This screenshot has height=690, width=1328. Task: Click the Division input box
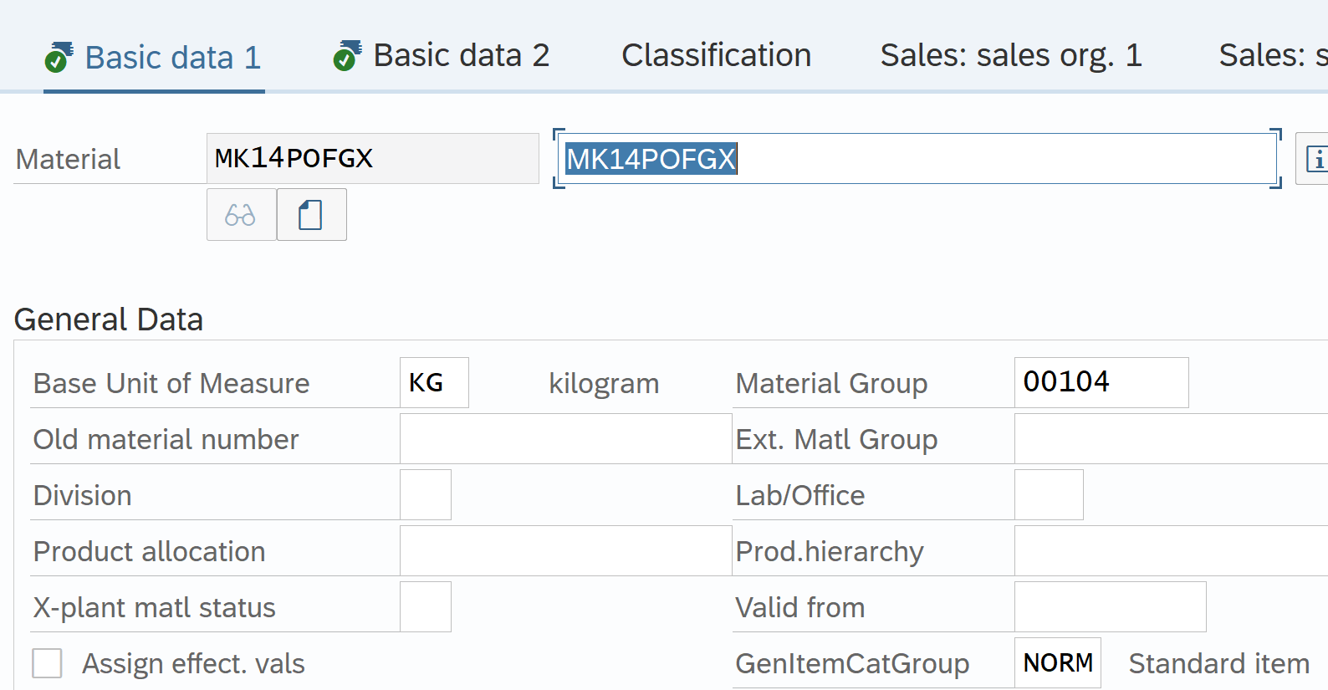pyautogui.click(x=425, y=495)
